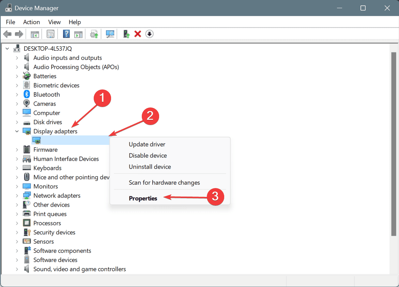This screenshot has width=399, height=287.
Task: Select Mice and other pointing devices row
Action: click(x=71, y=177)
